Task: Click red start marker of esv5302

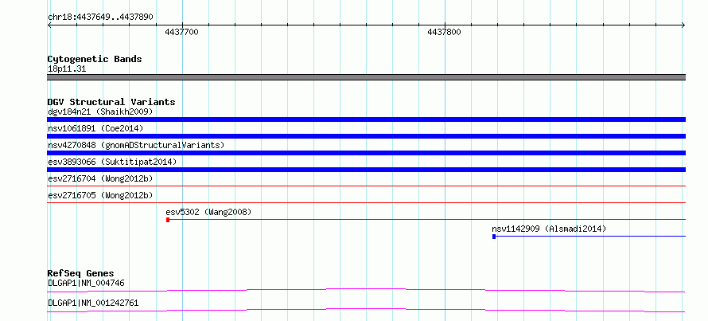Action: point(168,220)
